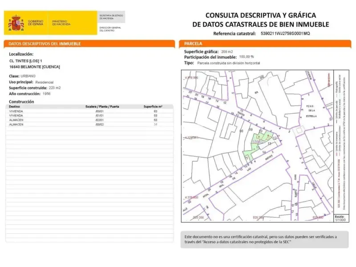Image resolution: width=356 pixels, height=267 pixels.
Task: Click the Escala 1/1000 box
Action: pos(341,218)
